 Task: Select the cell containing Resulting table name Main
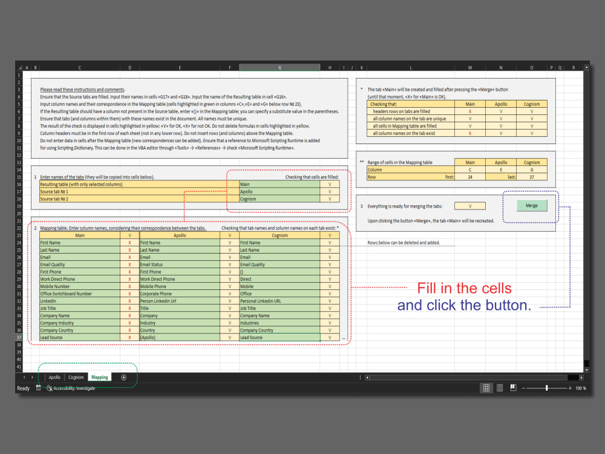point(280,184)
